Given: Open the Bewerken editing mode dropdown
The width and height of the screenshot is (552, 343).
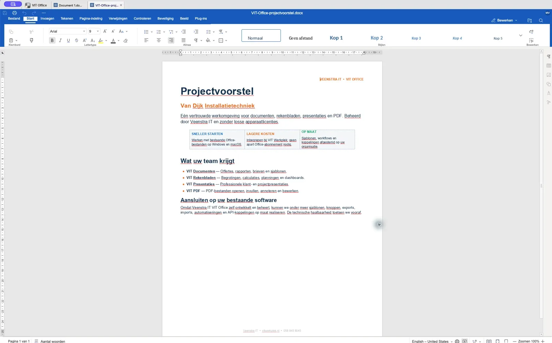Looking at the screenshot, I should tap(504, 21).
